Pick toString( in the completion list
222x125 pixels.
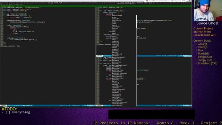[x=116, y=43]
